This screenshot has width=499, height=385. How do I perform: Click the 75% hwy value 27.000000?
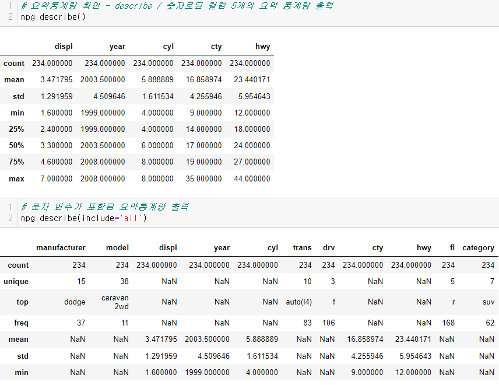tap(252, 162)
